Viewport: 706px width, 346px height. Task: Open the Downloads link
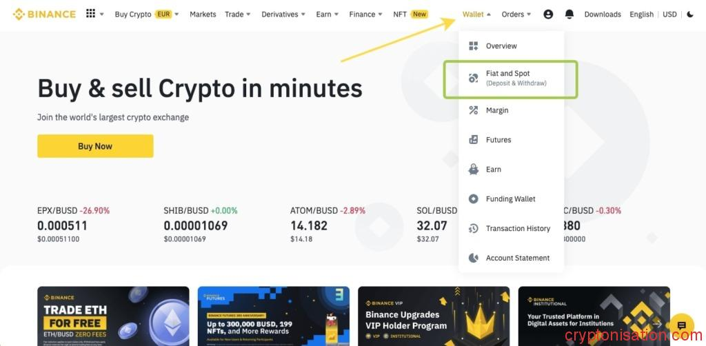tap(603, 14)
